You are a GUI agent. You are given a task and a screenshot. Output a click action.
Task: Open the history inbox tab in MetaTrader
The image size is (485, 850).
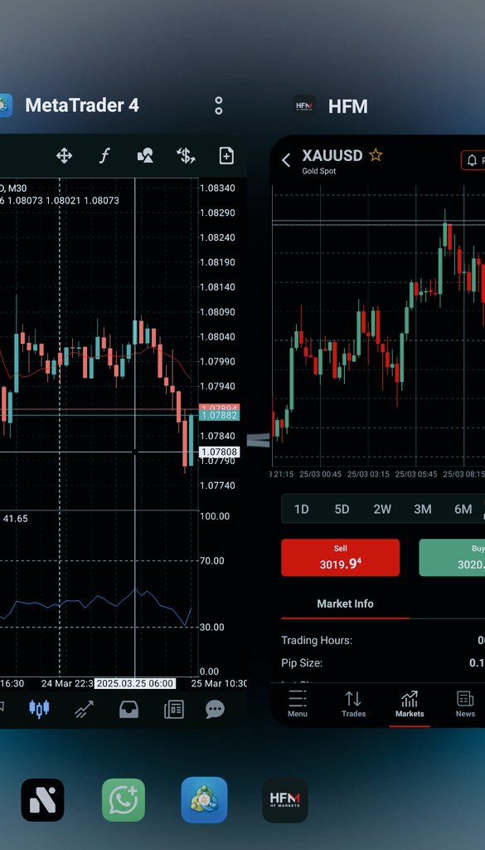[x=129, y=709]
